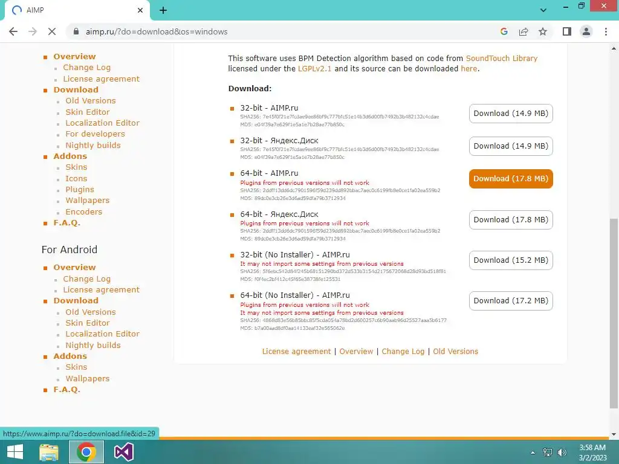Screen dimensions: 619x464
Task: Click the Chrome taskbar icon
Action: tap(86, 452)
